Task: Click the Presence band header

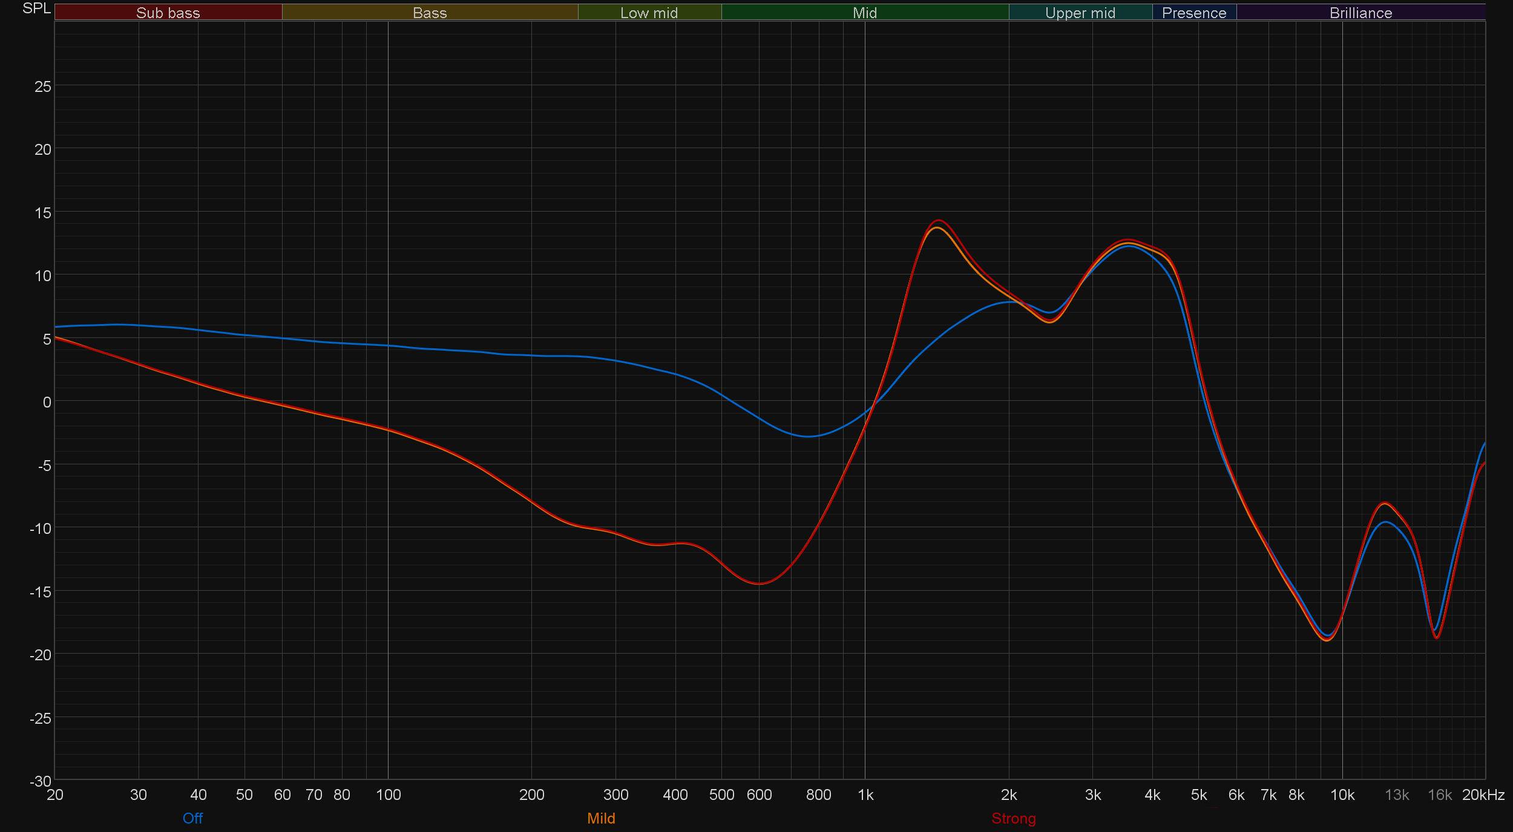Action: pos(1194,13)
